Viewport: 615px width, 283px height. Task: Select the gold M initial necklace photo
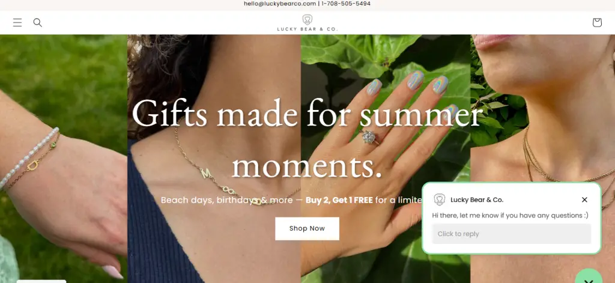tap(214, 159)
